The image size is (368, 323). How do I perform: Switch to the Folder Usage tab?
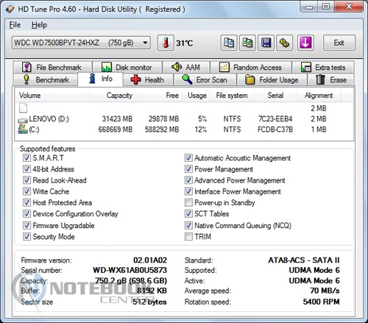[272, 79]
